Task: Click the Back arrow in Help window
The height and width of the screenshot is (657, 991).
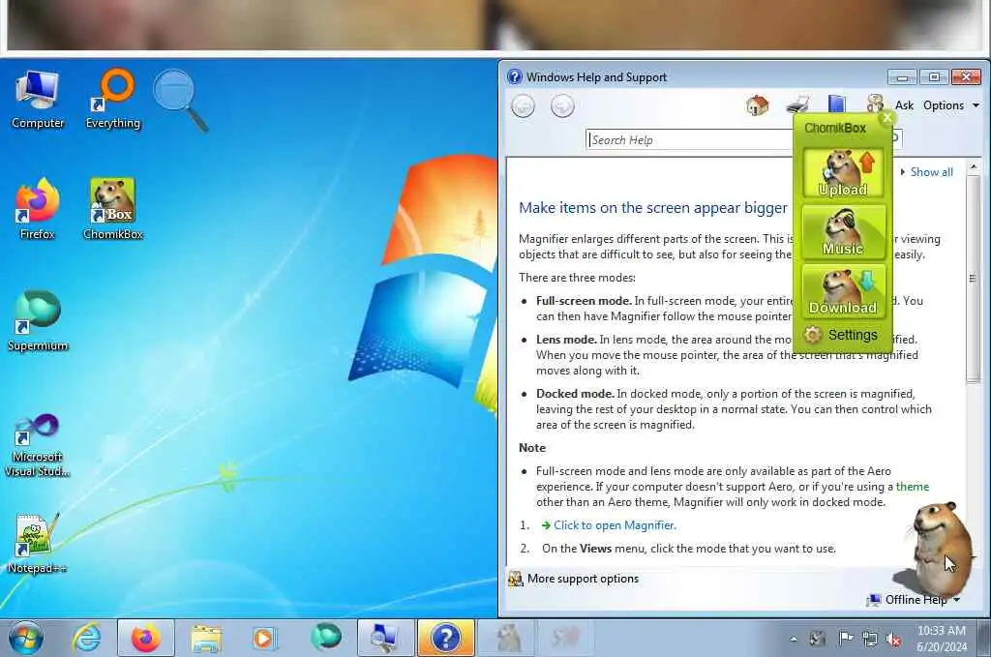Action: (523, 106)
